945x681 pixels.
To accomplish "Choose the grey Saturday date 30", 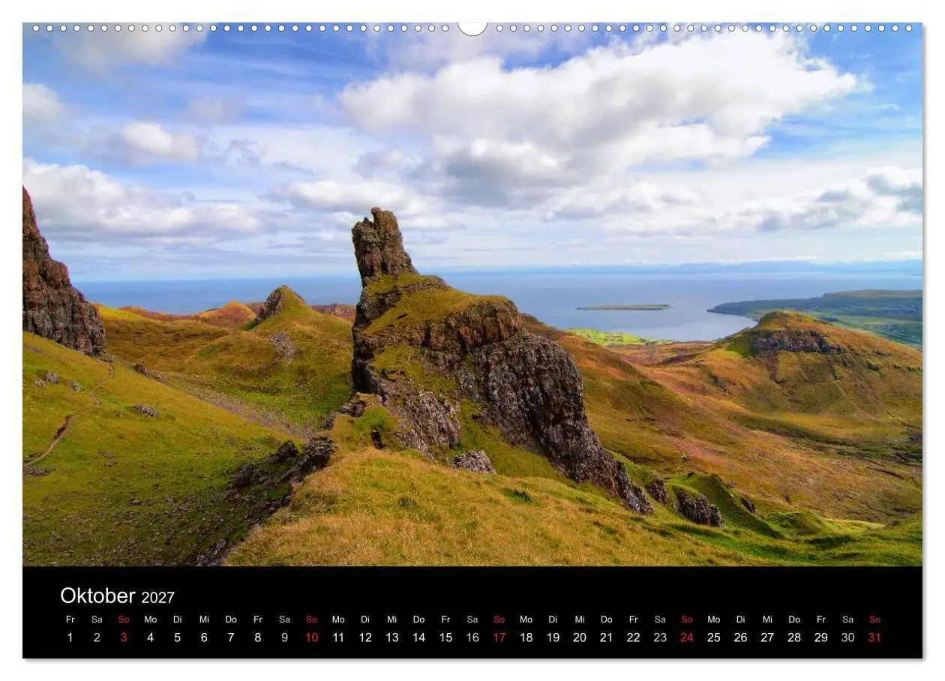I will tap(847, 637).
